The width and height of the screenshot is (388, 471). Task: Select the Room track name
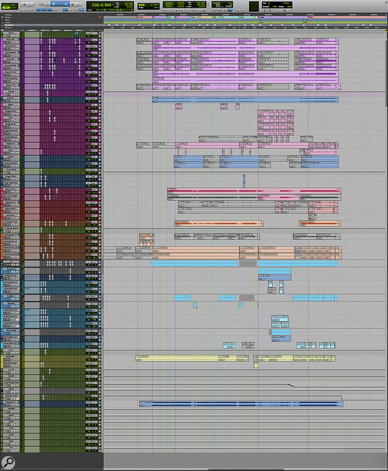click(11, 85)
